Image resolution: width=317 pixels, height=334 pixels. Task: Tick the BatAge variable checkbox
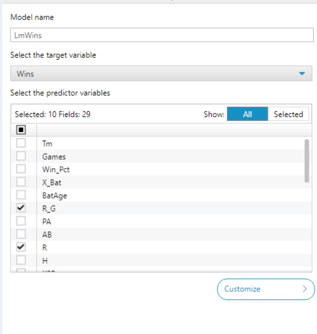(21, 195)
